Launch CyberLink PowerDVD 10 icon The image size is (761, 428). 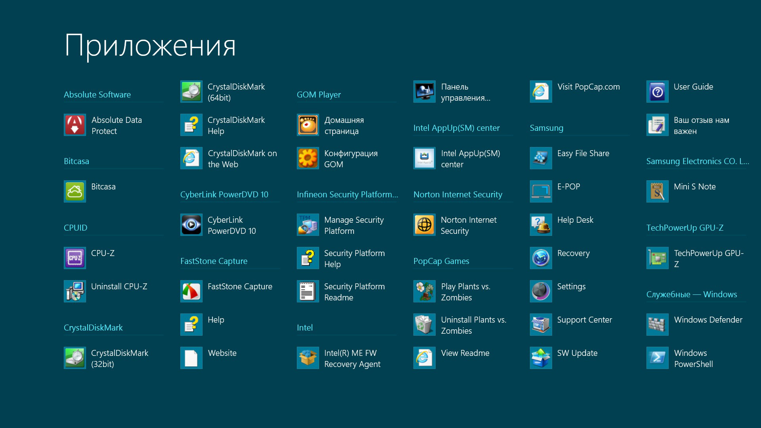point(191,225)
